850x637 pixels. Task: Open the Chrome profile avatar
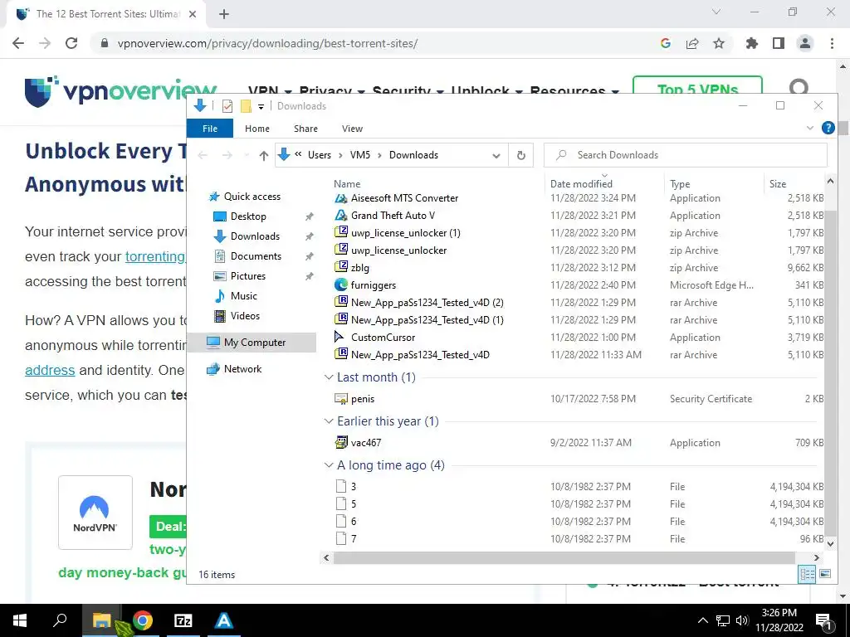point(805,43)
